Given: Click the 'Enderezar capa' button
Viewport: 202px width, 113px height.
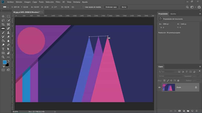Looking at the screenshot, I should 111,7.
